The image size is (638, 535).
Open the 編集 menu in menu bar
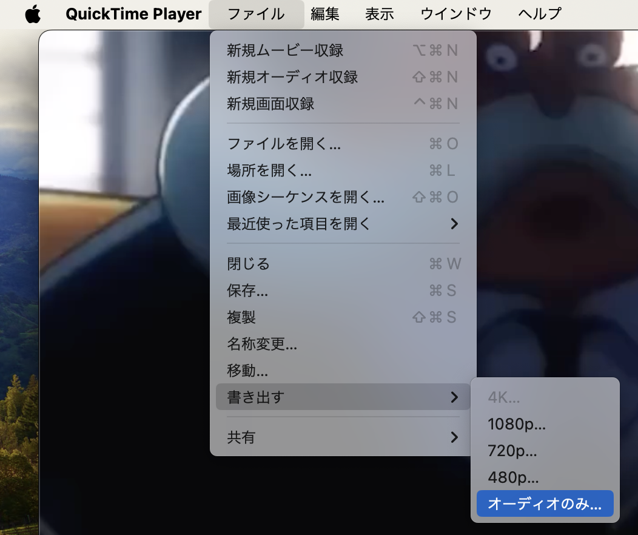pyautogui.click(x=324, y=14)
